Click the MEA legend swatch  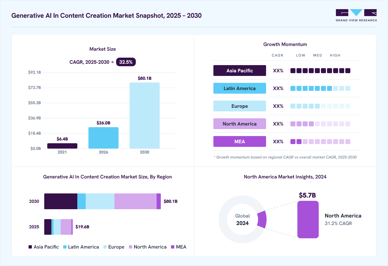coord(173,247)
